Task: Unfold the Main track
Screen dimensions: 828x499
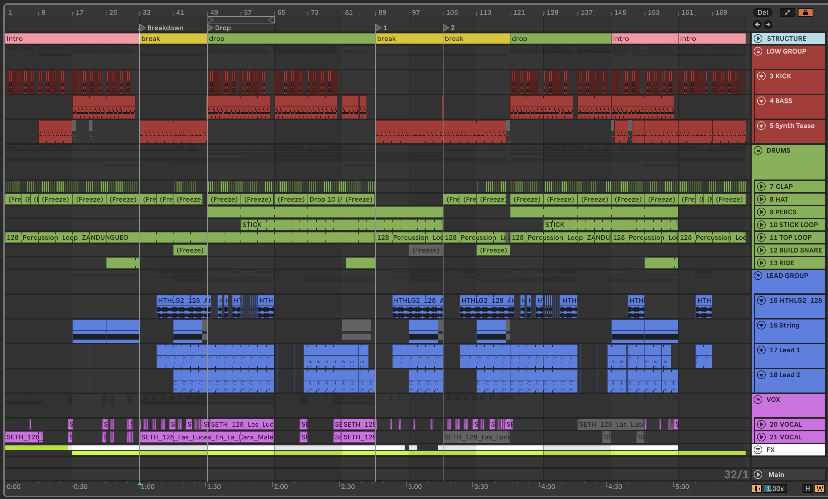Action: click(758, 475)
